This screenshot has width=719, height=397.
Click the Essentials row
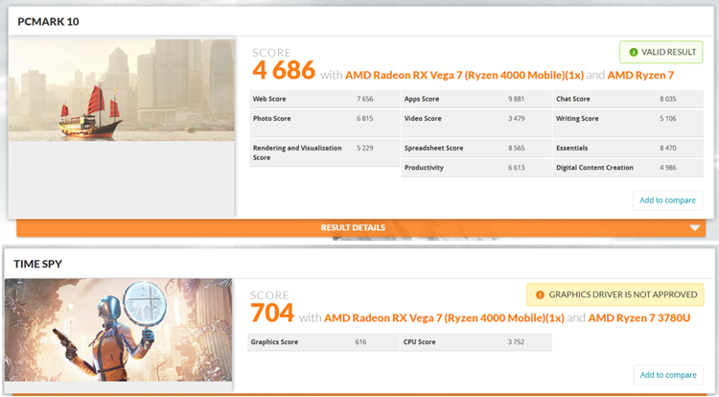tap(628, 148)
